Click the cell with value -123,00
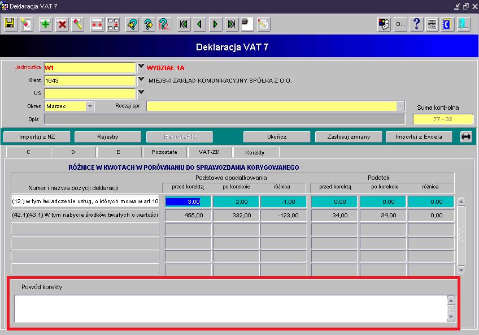479x335 pixels. pos(284,216)
